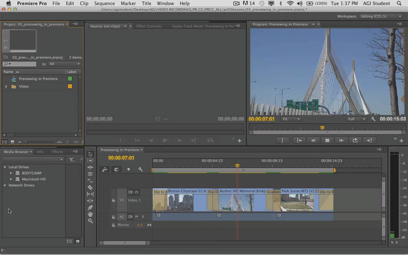Viewport: 408px width, 255px height.
Task: Open the Title menu
Action: pyautogui.click(x=147, y=3)
